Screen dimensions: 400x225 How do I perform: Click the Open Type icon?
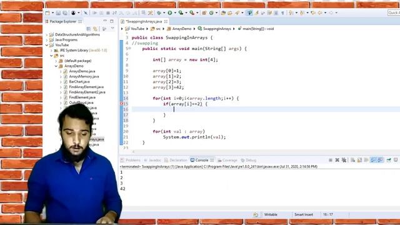tap(223, 12)
